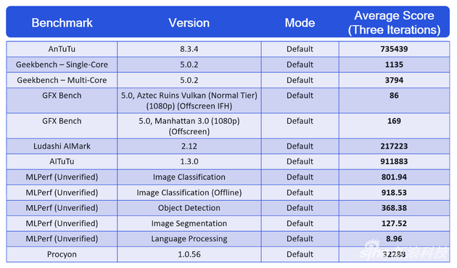
Task: Select the Geekbench – Single-Core cell
Action: (x=62, y=64)
